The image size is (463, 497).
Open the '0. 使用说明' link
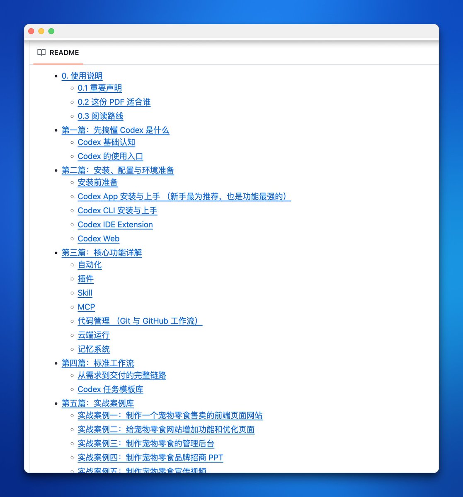[82, 76]
